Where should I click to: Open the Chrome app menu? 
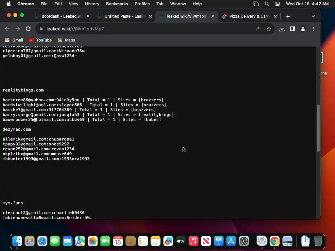[26, 4]
